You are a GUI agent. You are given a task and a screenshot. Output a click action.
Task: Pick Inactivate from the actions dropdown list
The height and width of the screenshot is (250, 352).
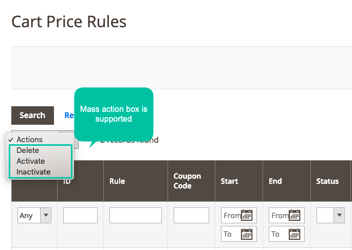tap(33, 172)
